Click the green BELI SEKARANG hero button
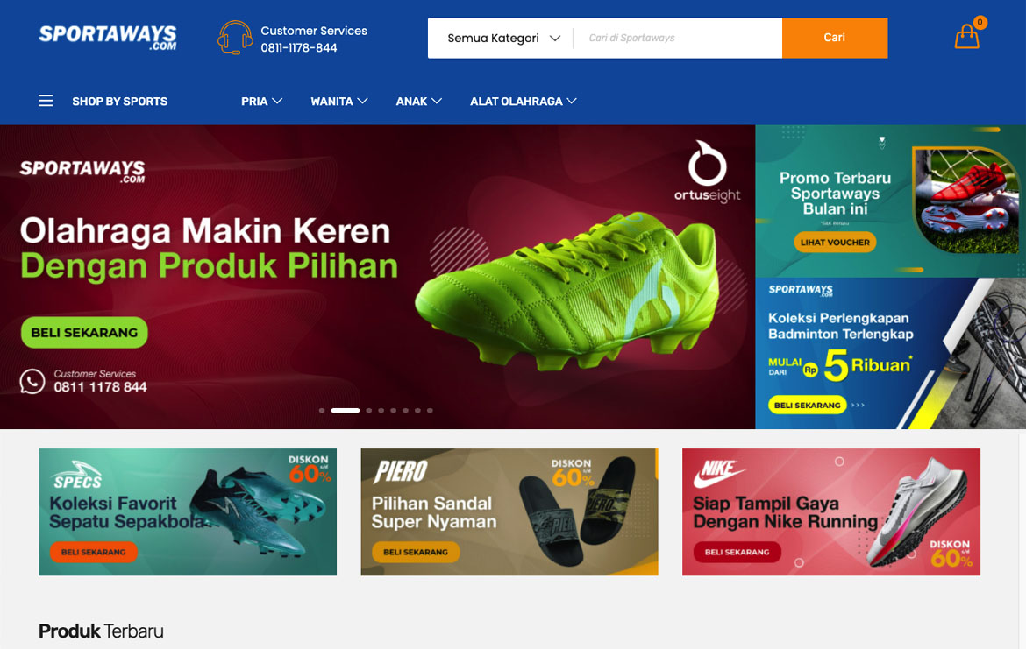This screenshot has width=1026, height=649. point(84,333)
